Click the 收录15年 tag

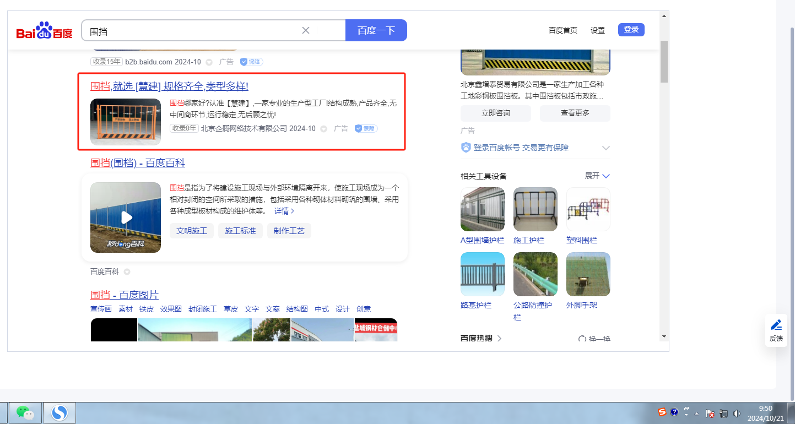tap(106, 62)
